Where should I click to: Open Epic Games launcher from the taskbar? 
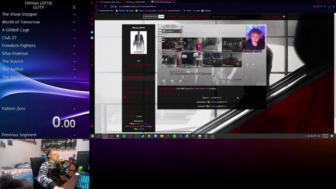[168, 136]
